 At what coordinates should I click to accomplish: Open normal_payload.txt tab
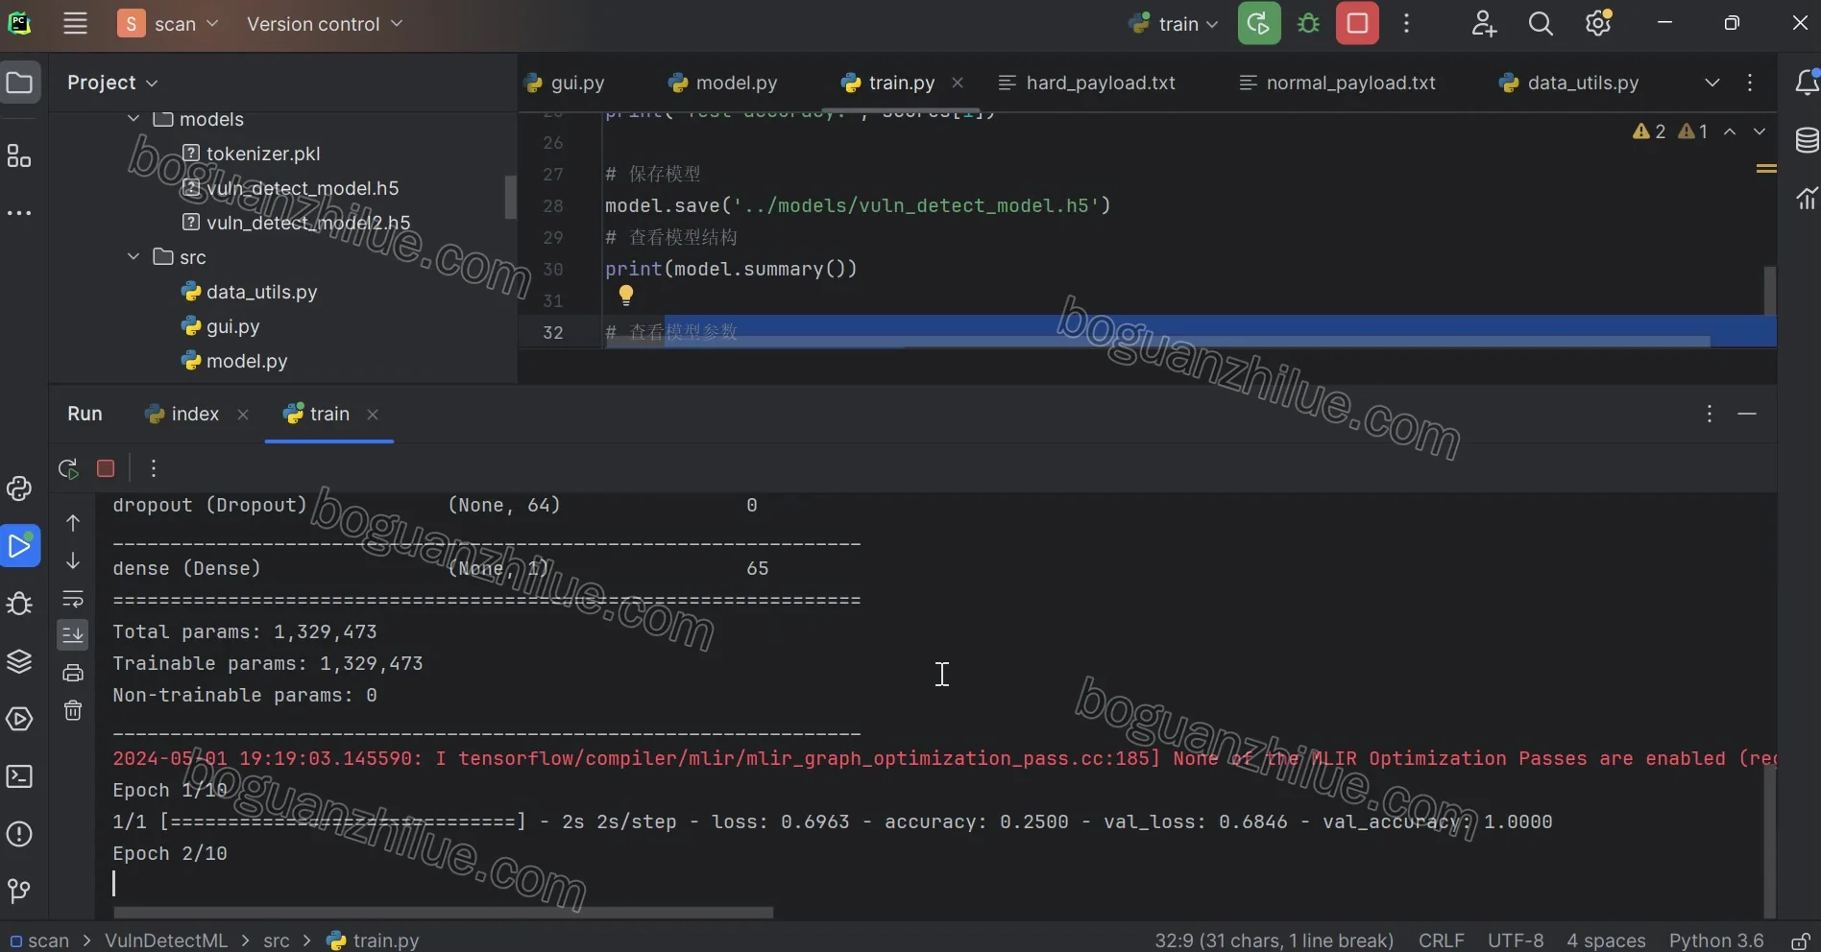click(1338, 83)
